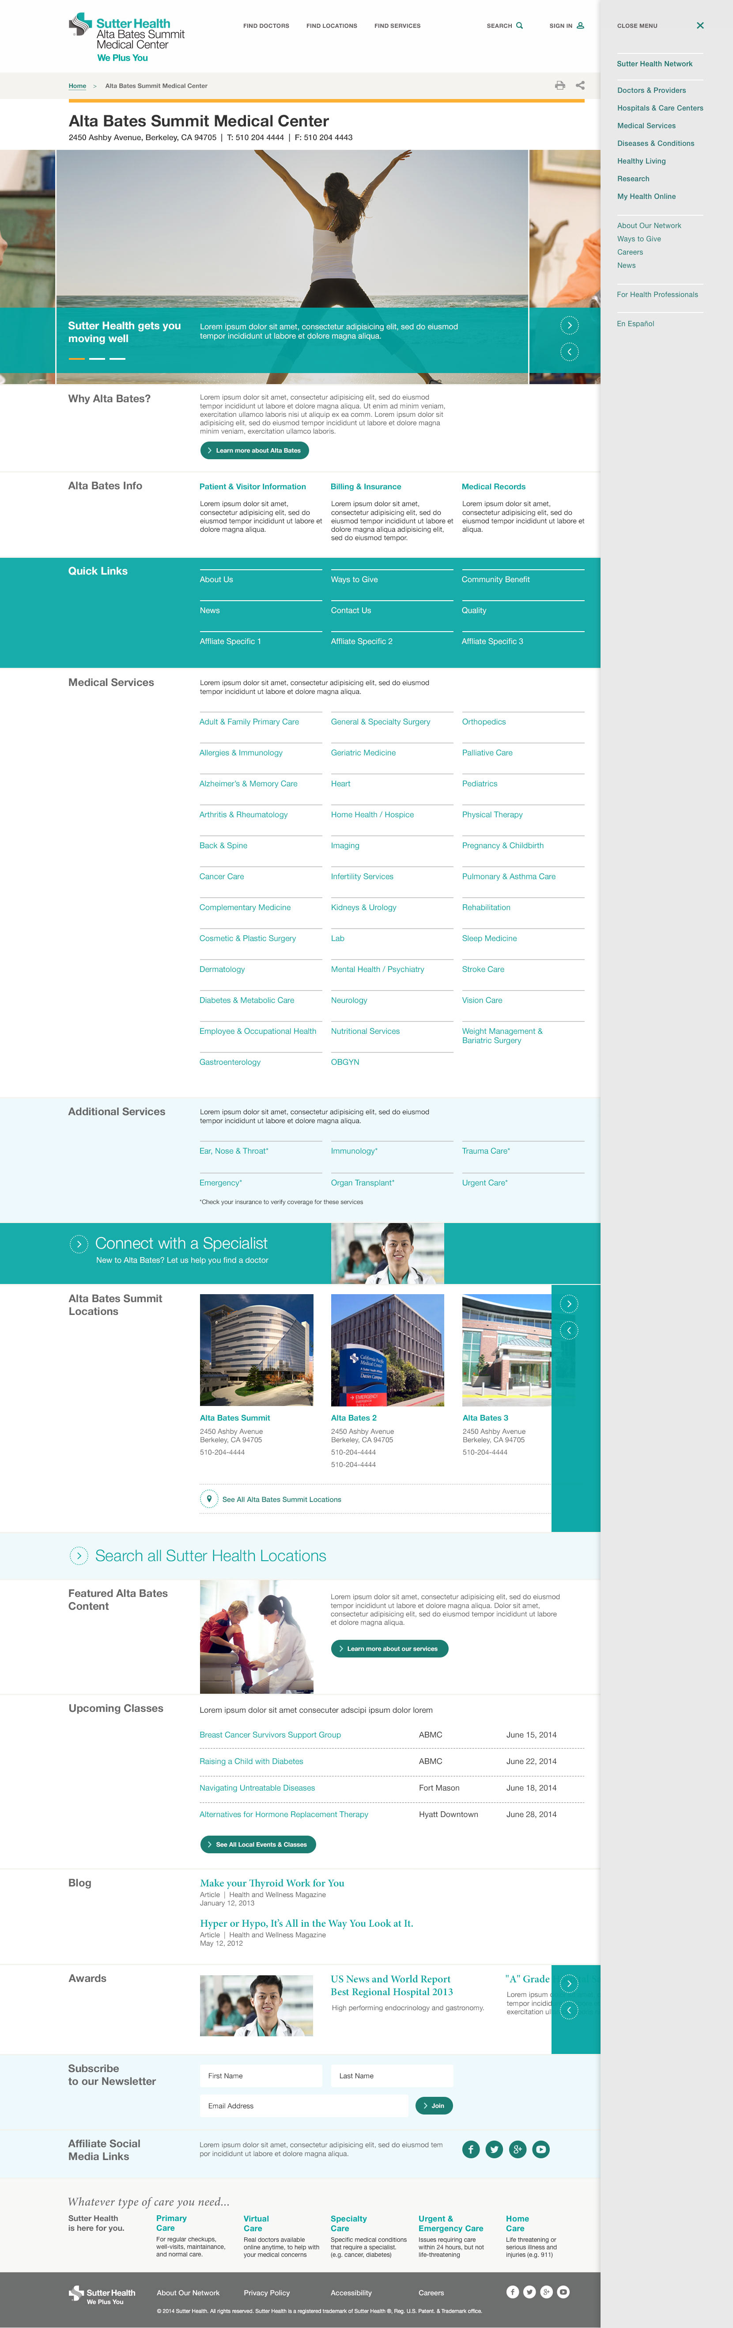Click Learn more about Alta Bates button
Image resolution: width=733 pixels, height=2328 pixels.
255,450
